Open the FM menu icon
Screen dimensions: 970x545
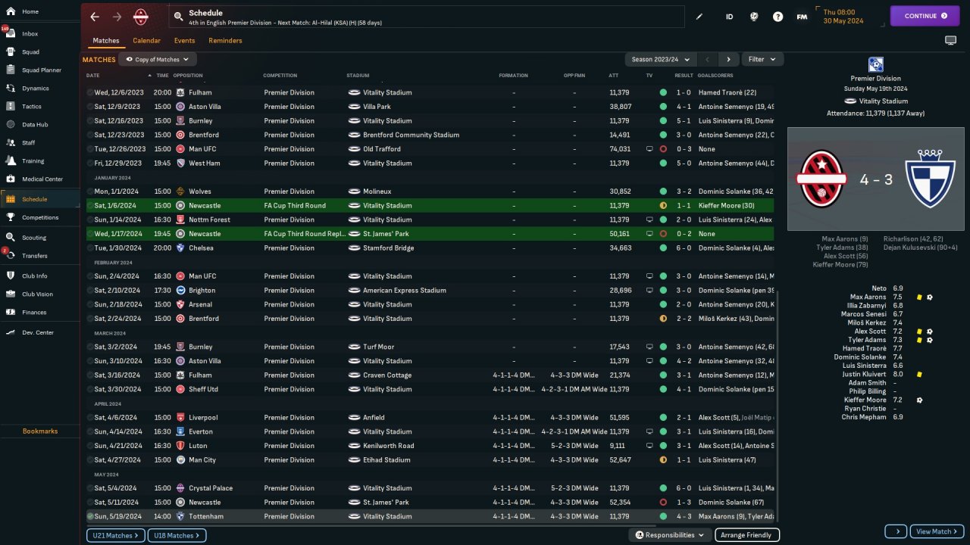coord(802,16)
